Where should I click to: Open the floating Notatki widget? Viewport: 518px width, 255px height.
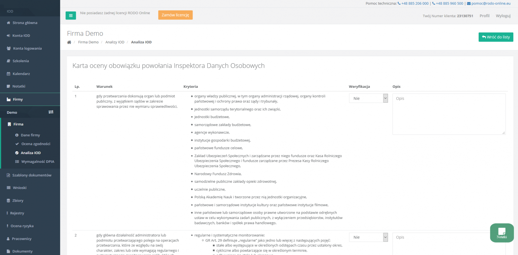(502, 233)
